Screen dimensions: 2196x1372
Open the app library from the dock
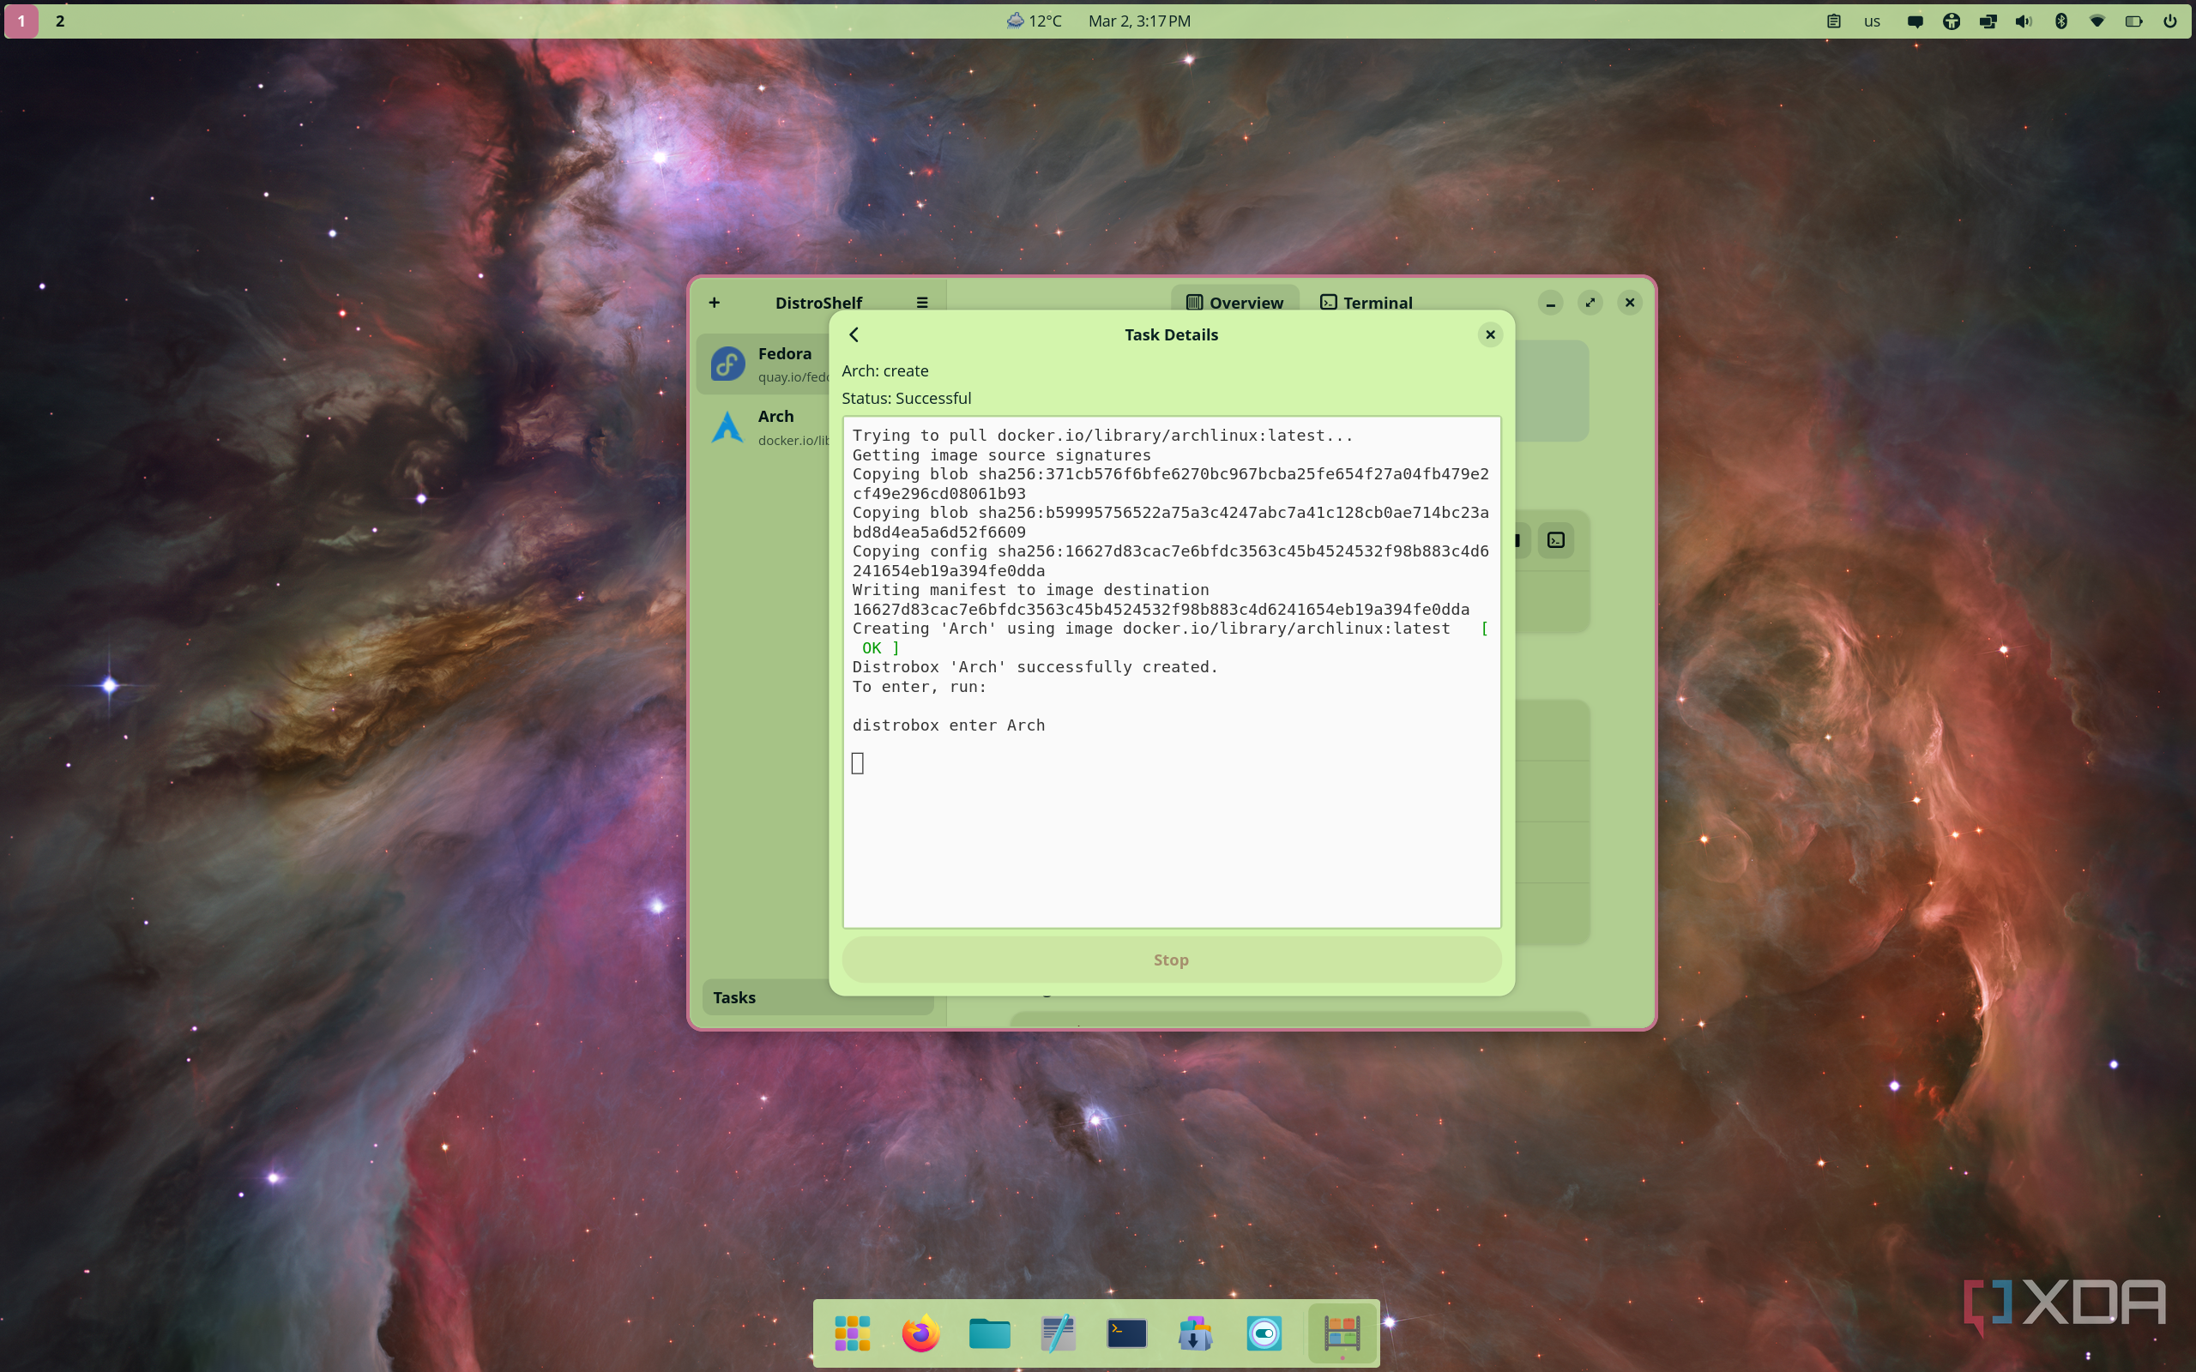(852, 1333)
